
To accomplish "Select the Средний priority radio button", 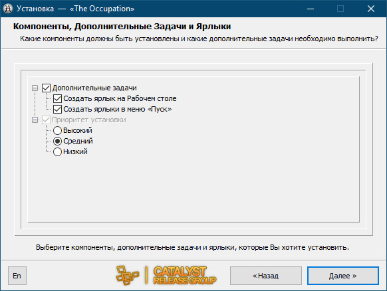I will click(57, 141).
